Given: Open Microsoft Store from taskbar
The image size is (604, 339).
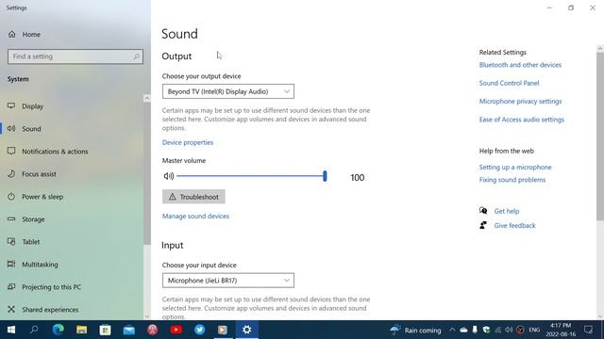Looking at the screenshot, I should click(105, 330).
